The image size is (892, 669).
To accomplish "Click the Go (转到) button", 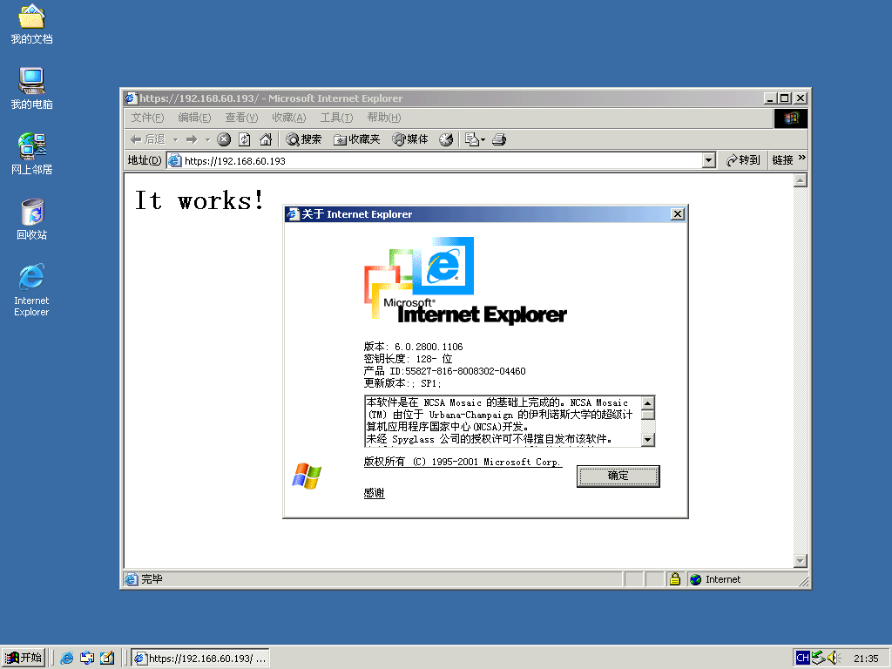I will point(743,160).
